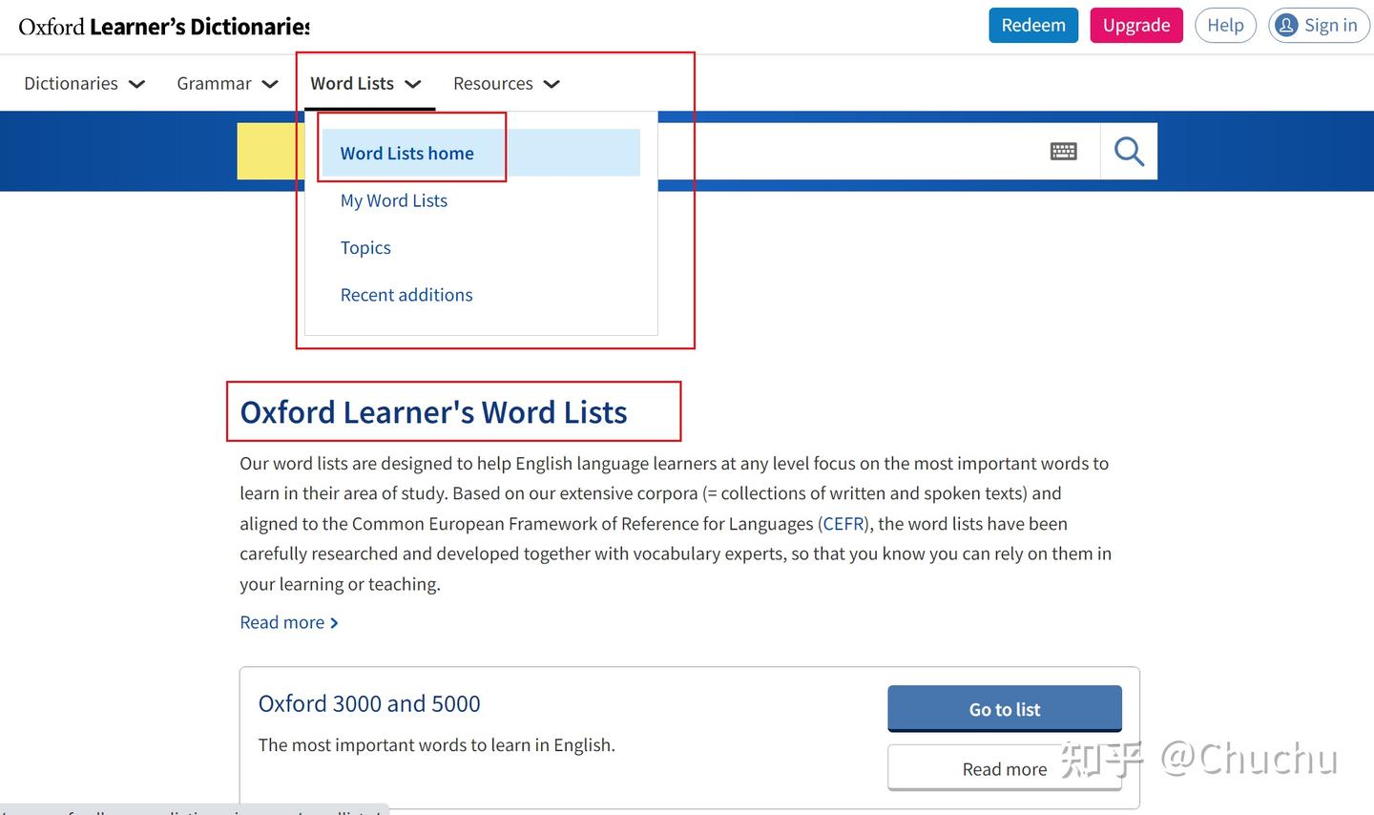Screen dimensions: 1374x815
Task: Expand the Grammar dropdown menu
Action: pos(227,84)
